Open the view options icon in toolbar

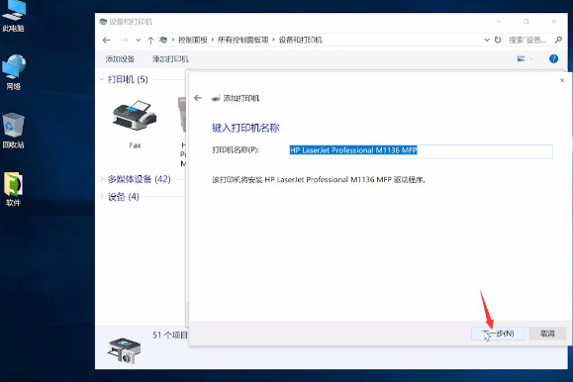tap(522, 58)
